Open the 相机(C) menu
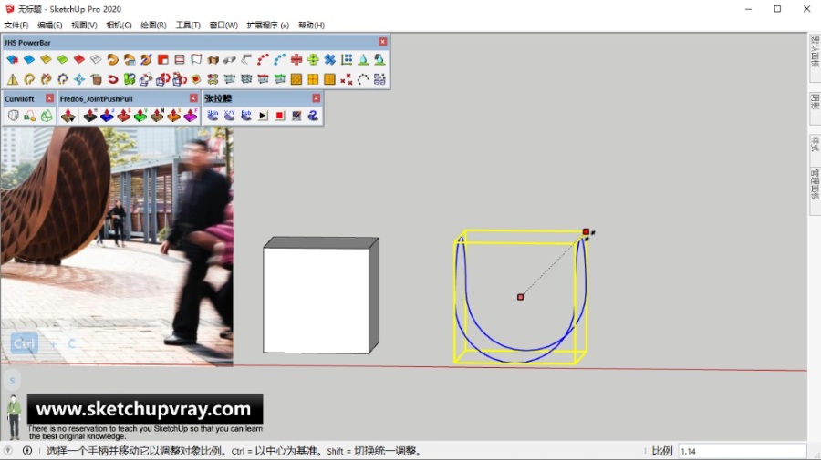Viewport: 821px width, 460px height. (x=119, y=26)
